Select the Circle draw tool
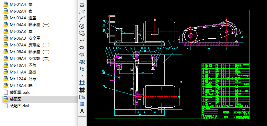Viewport: 267px width, 126px height. (82, 26)
